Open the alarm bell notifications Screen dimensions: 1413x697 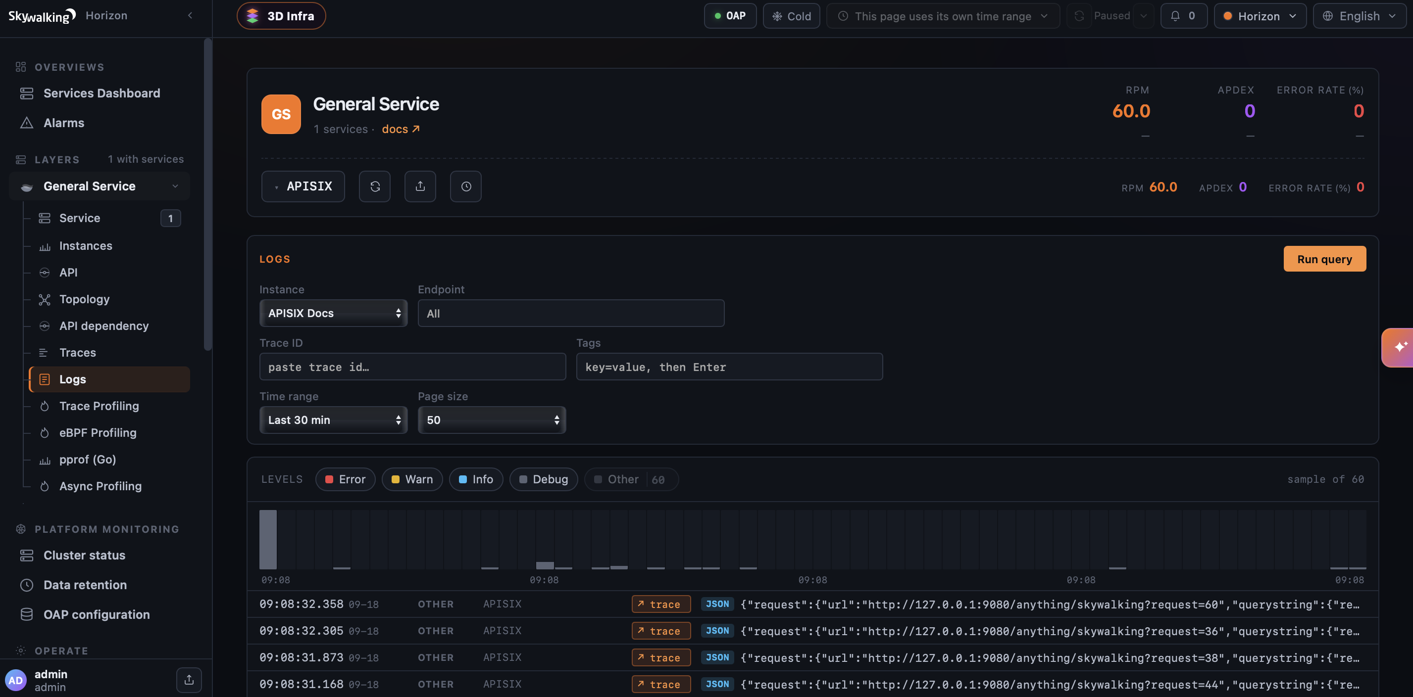1183,16
